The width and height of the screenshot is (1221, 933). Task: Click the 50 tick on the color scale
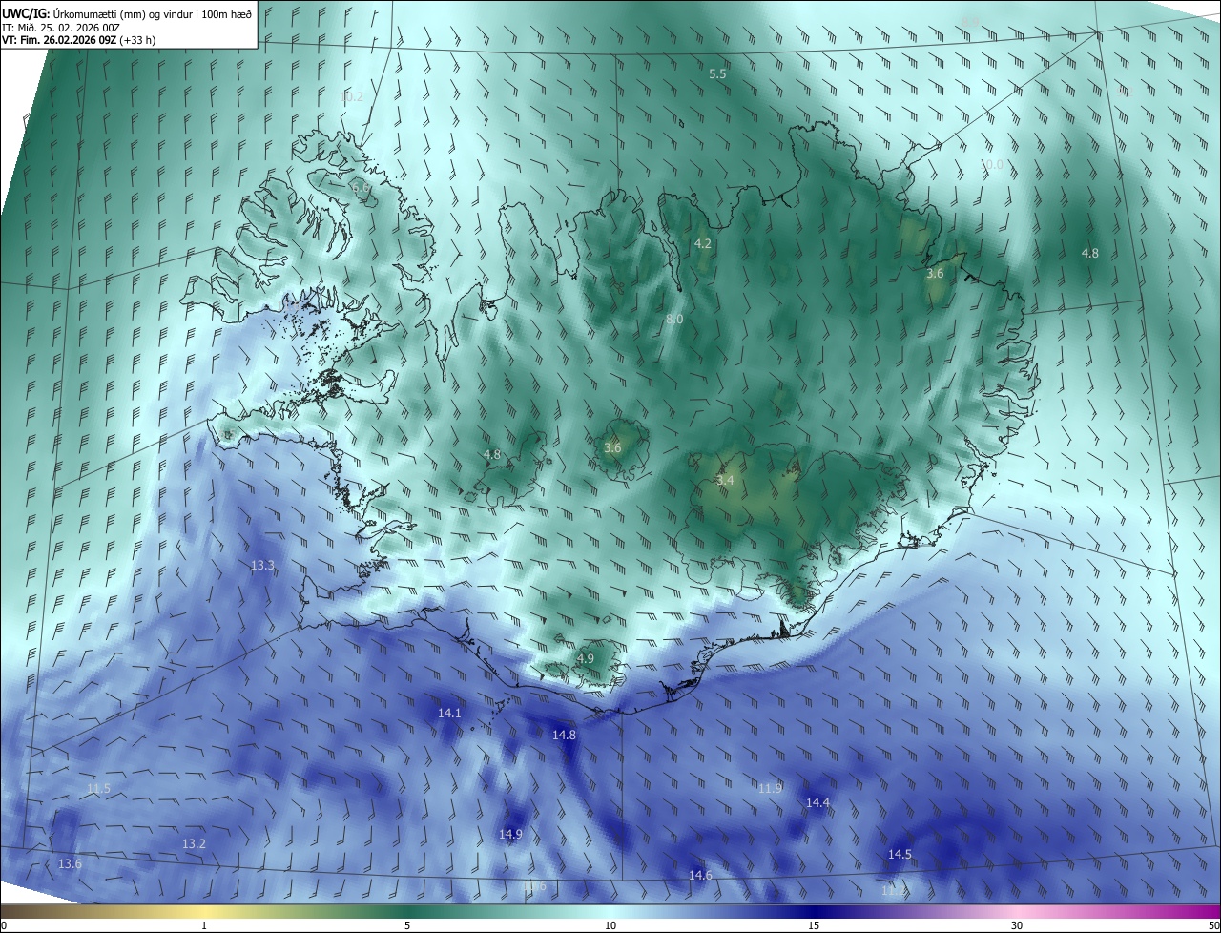tap(1213, 925)
